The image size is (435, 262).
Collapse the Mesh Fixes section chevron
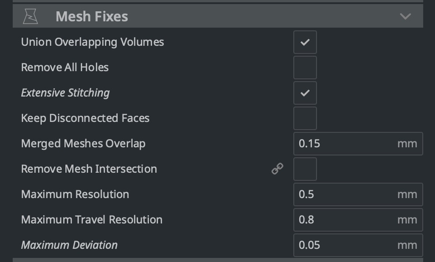[405, 16]
